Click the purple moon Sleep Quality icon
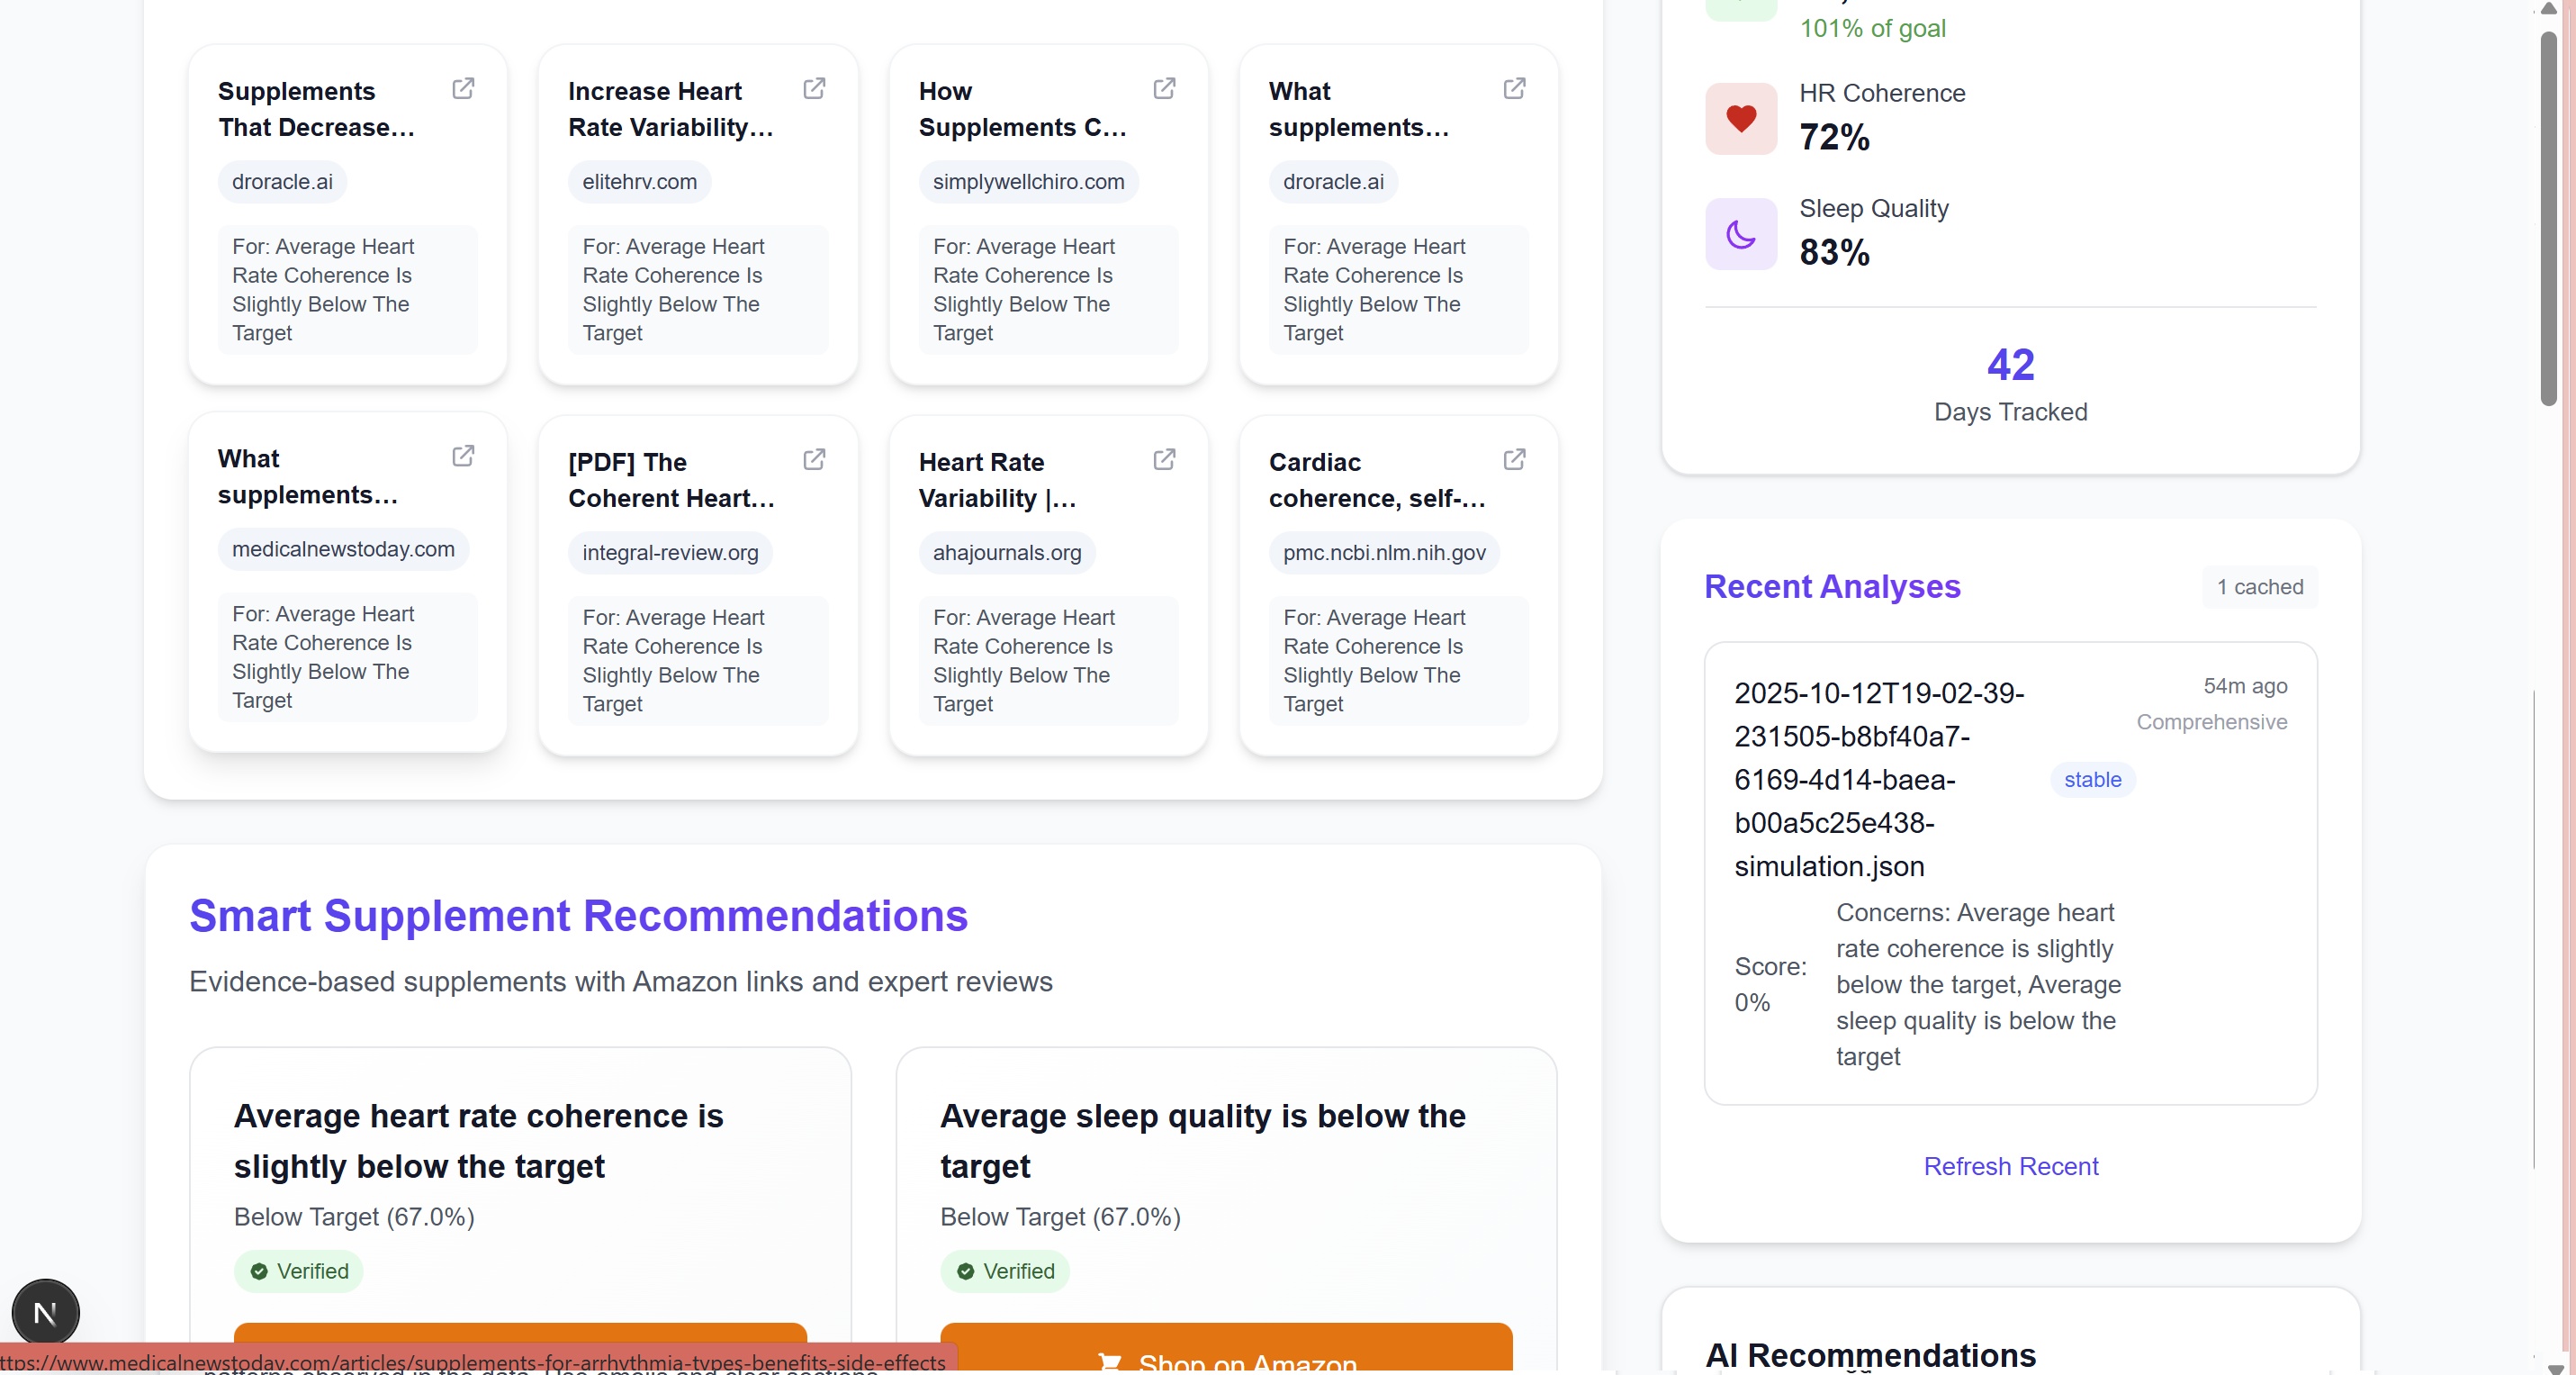The width and height of the screenshot is (2576, 1375). [1740, 234]
